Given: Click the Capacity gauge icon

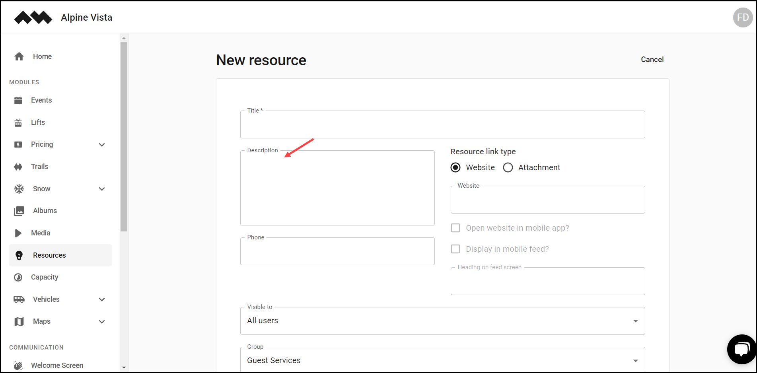Looking at the screenshot, I should pyautogui.click(x=18, y=277).
